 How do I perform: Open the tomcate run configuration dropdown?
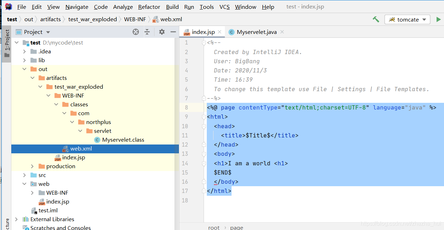click(407, 19)
